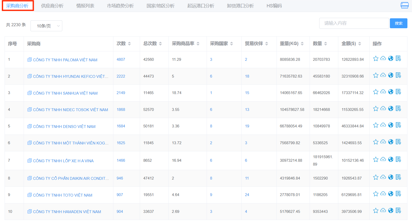412x222 pixels.
Task: Star the DENSO VIỆT NAM row
Action: (x=376, y=125)
